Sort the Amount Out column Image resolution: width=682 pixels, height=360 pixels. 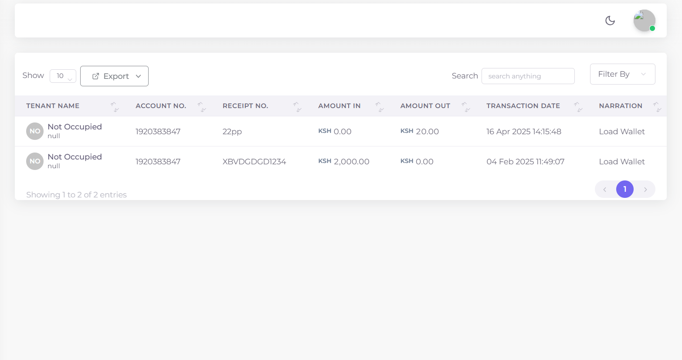(466, 106)
